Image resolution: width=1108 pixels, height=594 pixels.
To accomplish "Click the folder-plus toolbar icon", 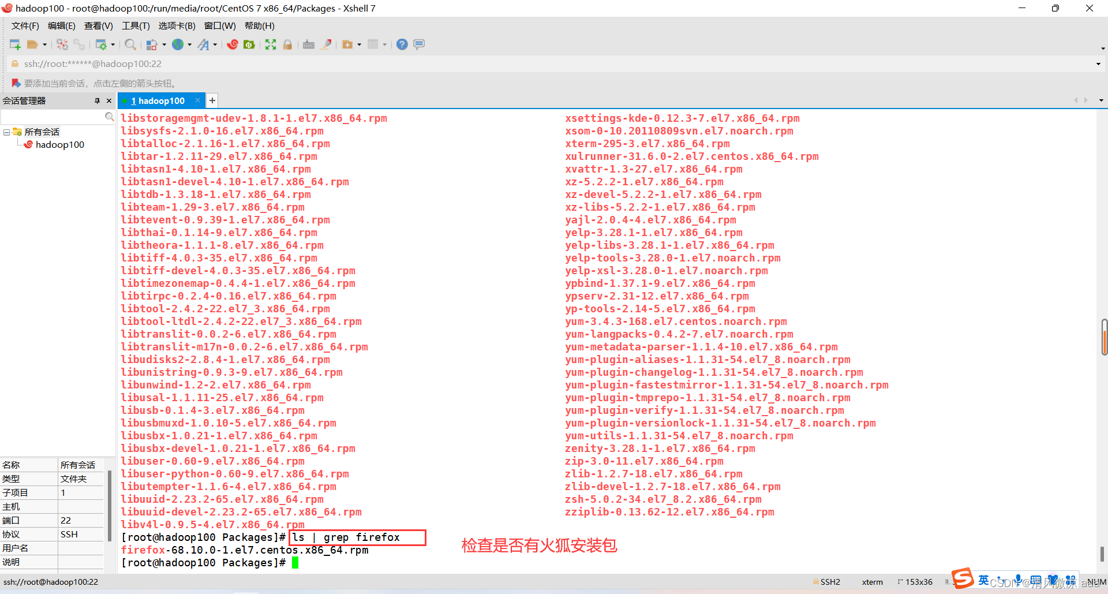I will 347,44.
